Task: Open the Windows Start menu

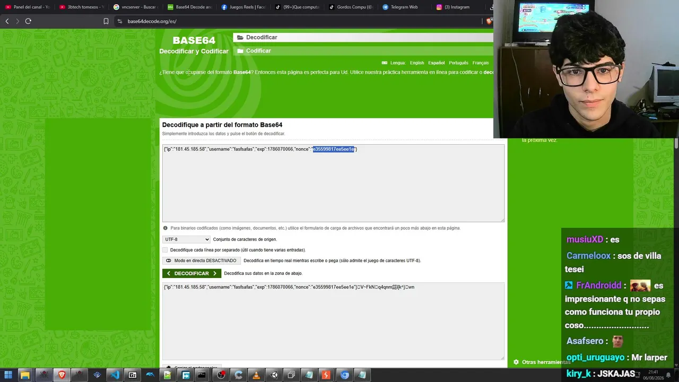Action: [x=8, y=375]
